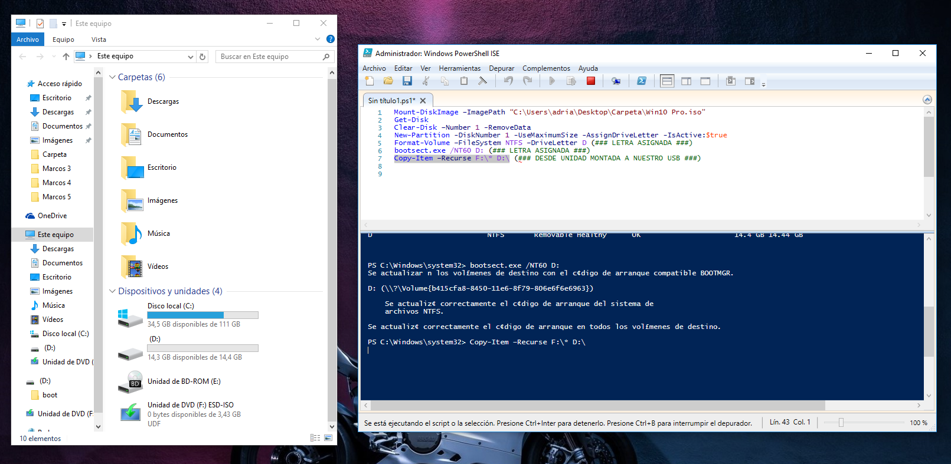Redo last edit in PowerShell ISE
The image size is (951, 464).
point(527,81)
